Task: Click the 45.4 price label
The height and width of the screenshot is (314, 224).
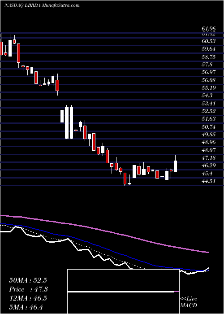Action: tap(207, 173)
